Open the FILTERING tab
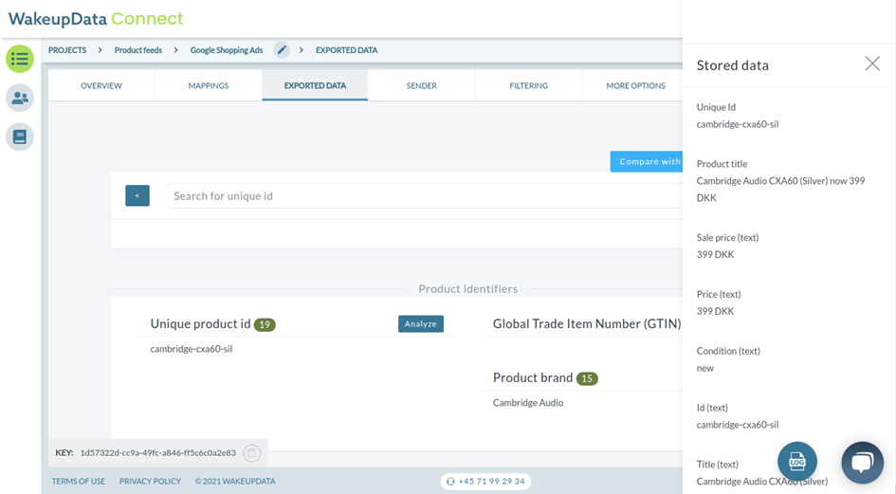The image size is (896, 494). (528, 85)
